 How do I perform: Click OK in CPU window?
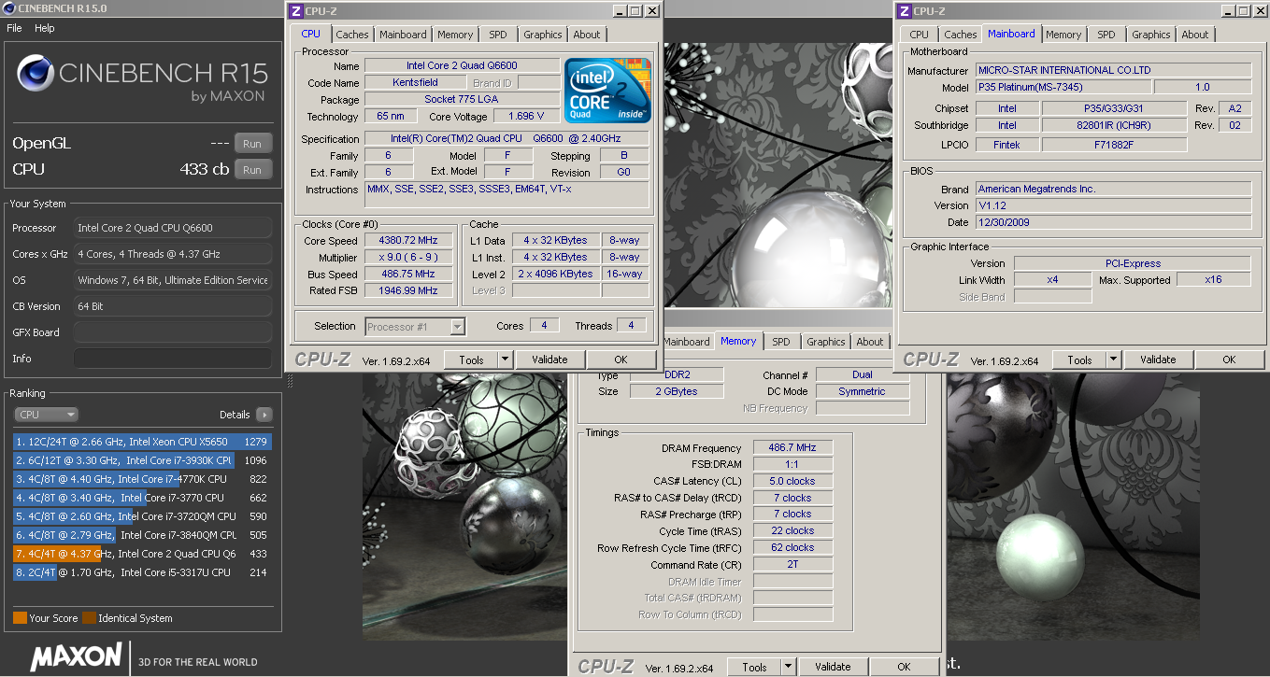621,360
